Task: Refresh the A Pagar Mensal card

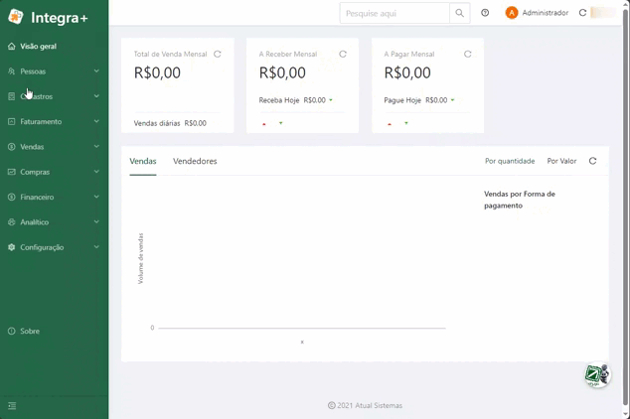Action: coord(468,54)
